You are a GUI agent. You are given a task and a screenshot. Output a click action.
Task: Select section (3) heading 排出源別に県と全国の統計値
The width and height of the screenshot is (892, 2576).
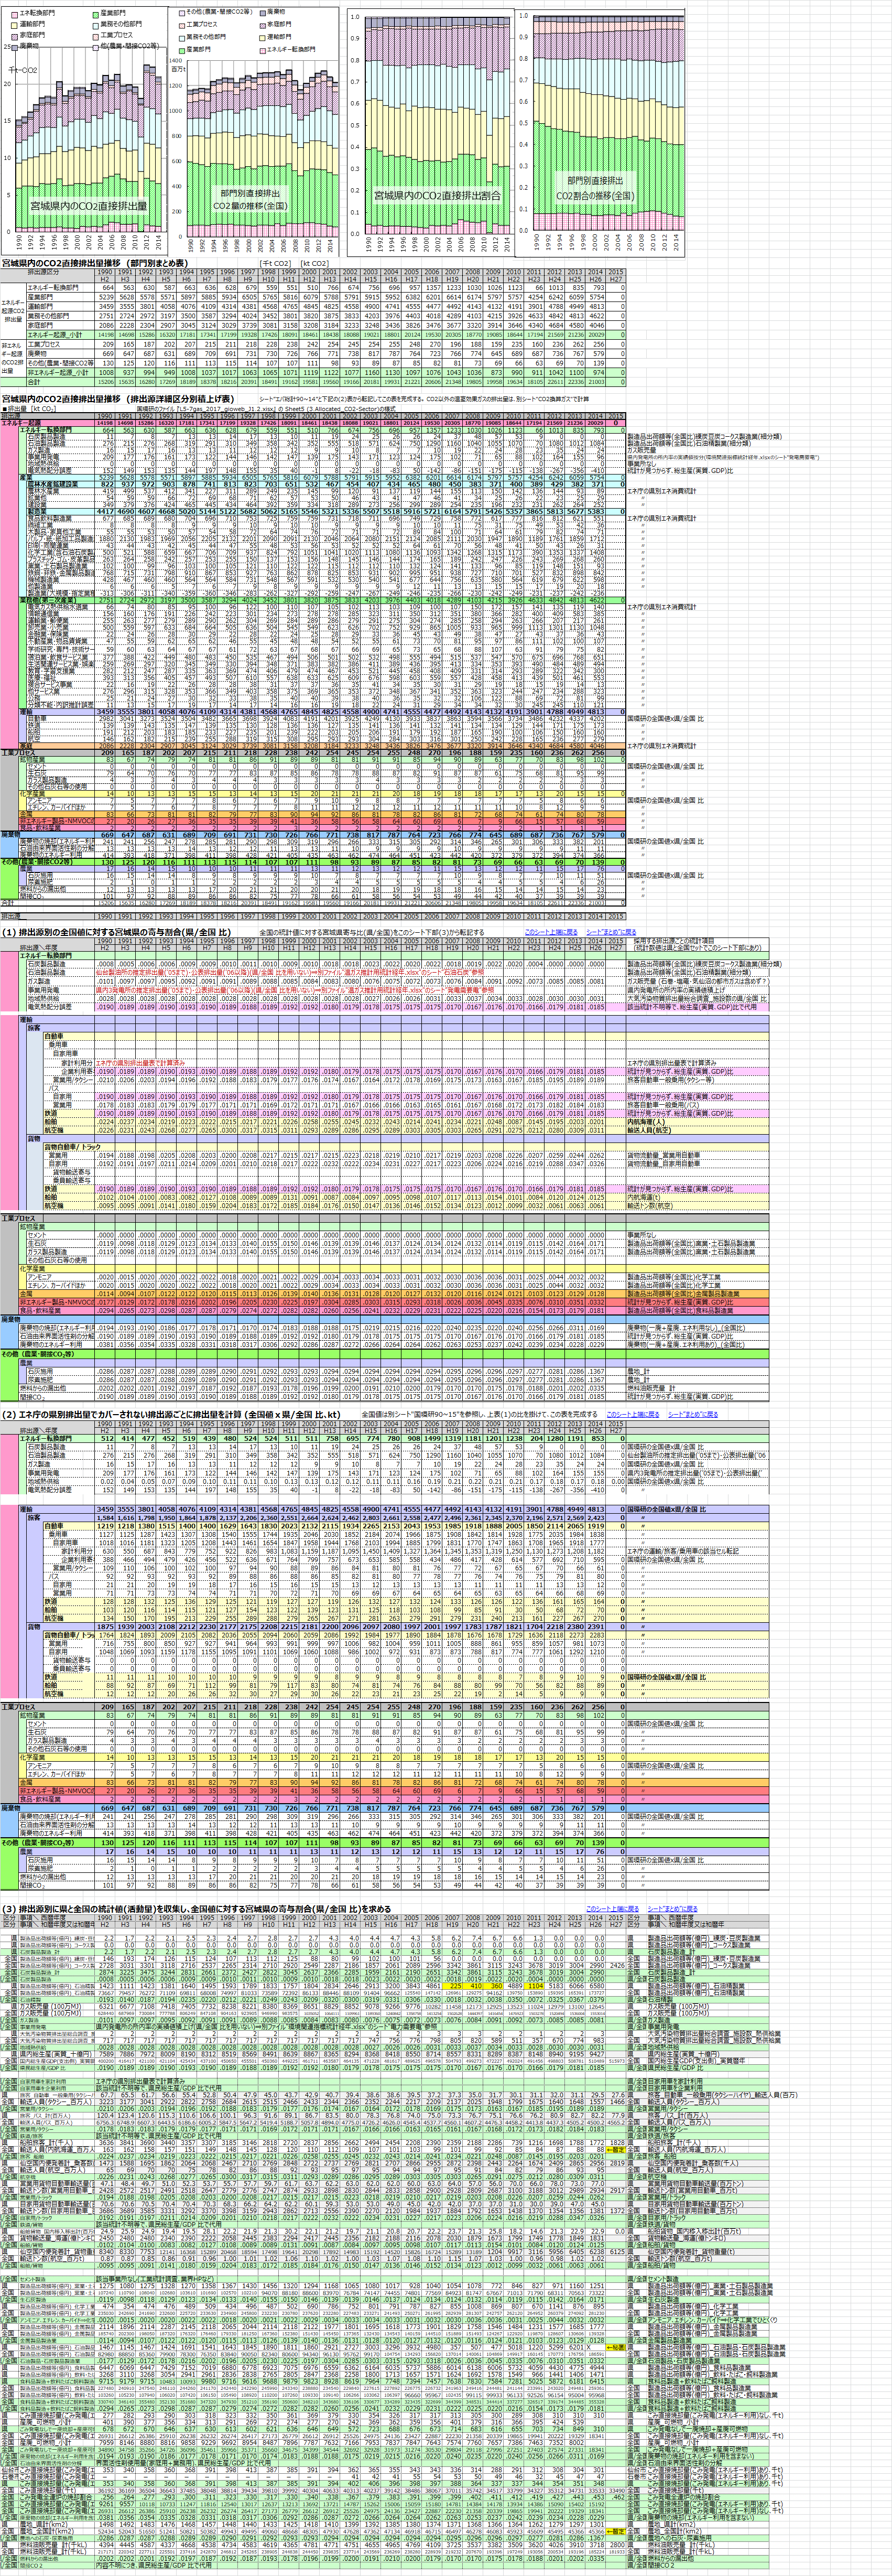tap(197, 1909)
